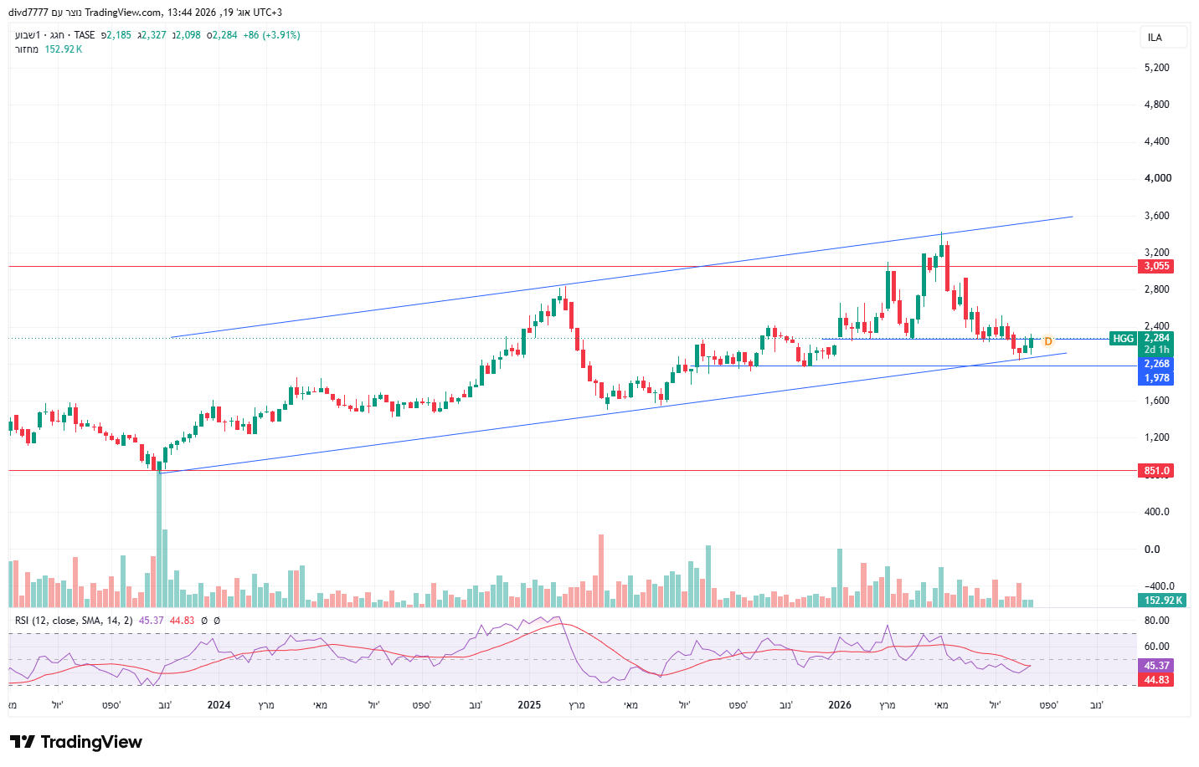Screen dimensions: 1199x767
Task: Click the 152.92 K value in the volume legend
Action: point(64,49)
